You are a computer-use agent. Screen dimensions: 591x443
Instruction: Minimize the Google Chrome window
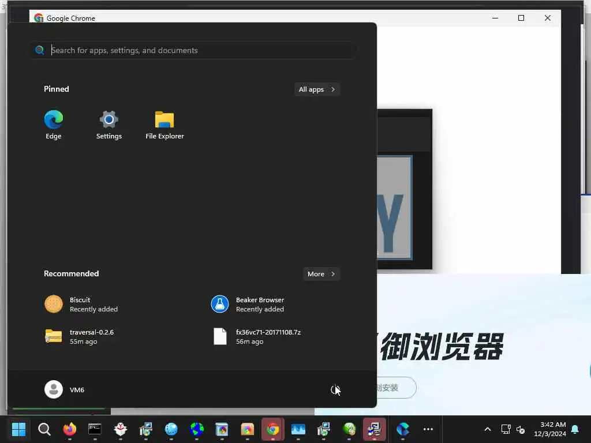[495, 18]
